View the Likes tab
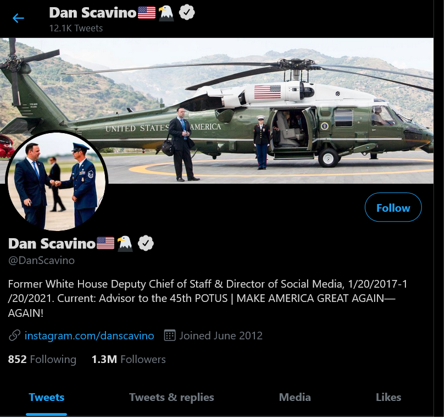The image size is (445, 418). pyautogui.click(x=388, y=397)
